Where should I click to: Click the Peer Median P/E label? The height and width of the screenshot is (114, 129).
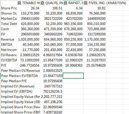click(x=14, y=81)
